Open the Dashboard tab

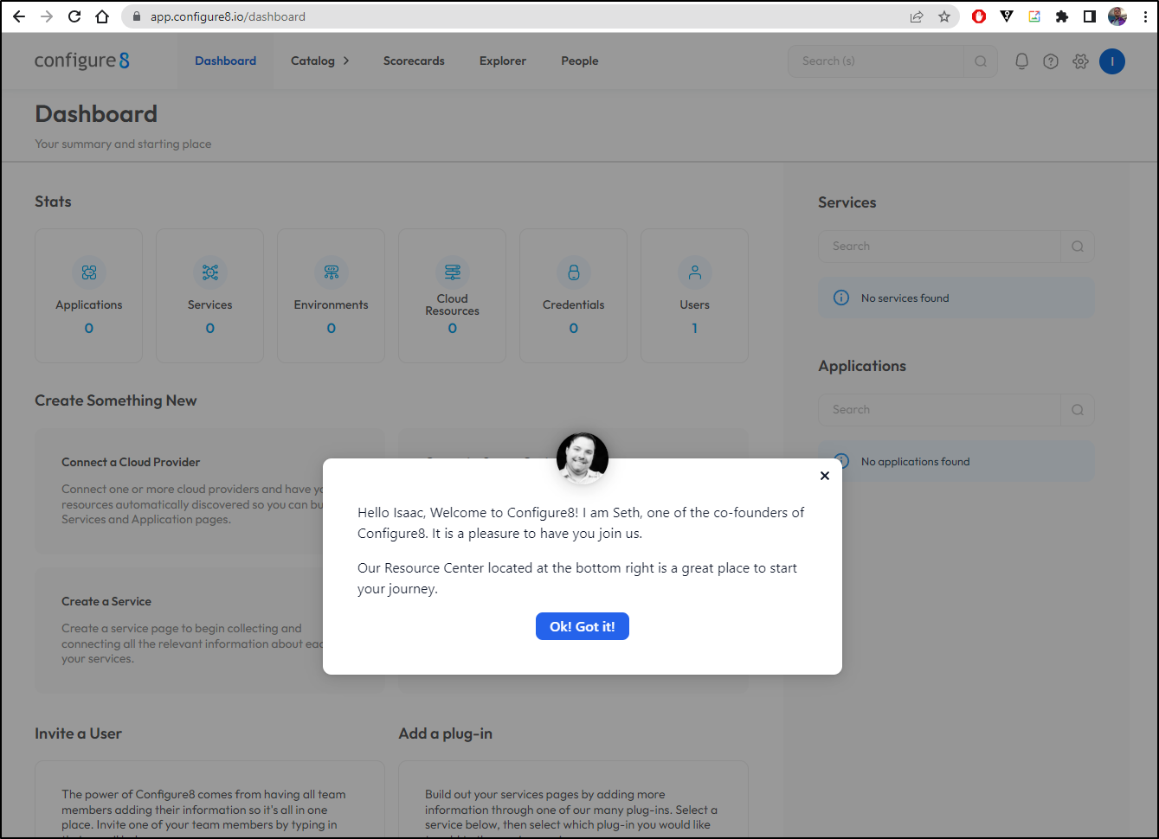coord(225,61)
